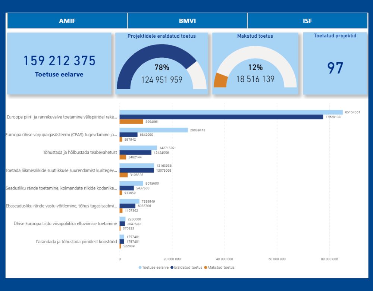
Task: Select the 159 212 375 Toetuse eelarve card
Action: pyautogui.click(x=59, y=63)
